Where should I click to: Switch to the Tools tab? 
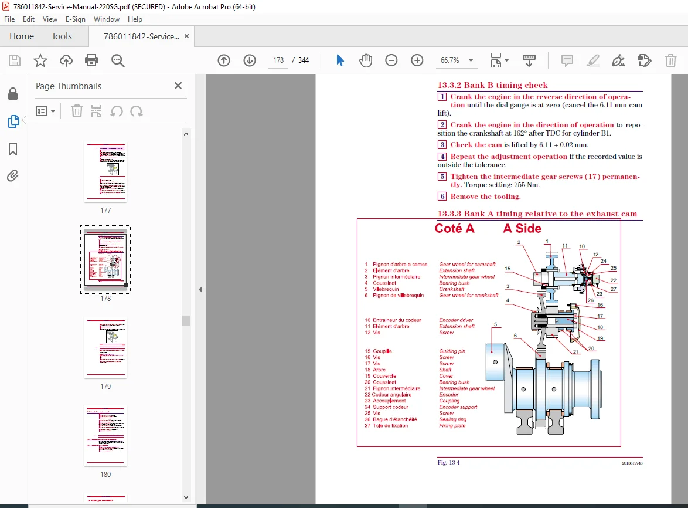[x=62, y=36]
